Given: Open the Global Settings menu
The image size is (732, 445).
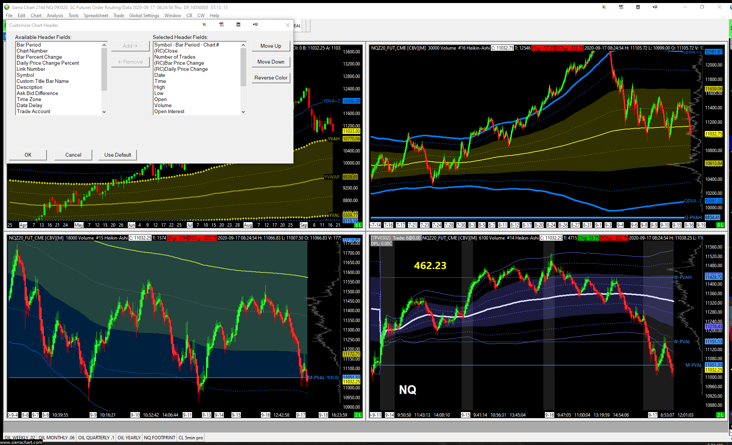Looking at the screenshot, I should 144,16.
